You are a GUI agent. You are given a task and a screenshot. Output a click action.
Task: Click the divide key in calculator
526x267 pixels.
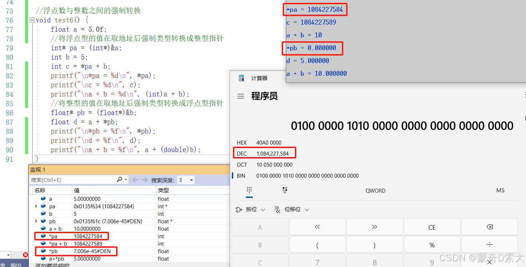tap(489, 245)
